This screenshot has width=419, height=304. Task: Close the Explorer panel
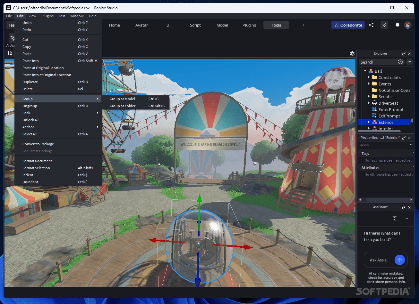coord(409,54)
